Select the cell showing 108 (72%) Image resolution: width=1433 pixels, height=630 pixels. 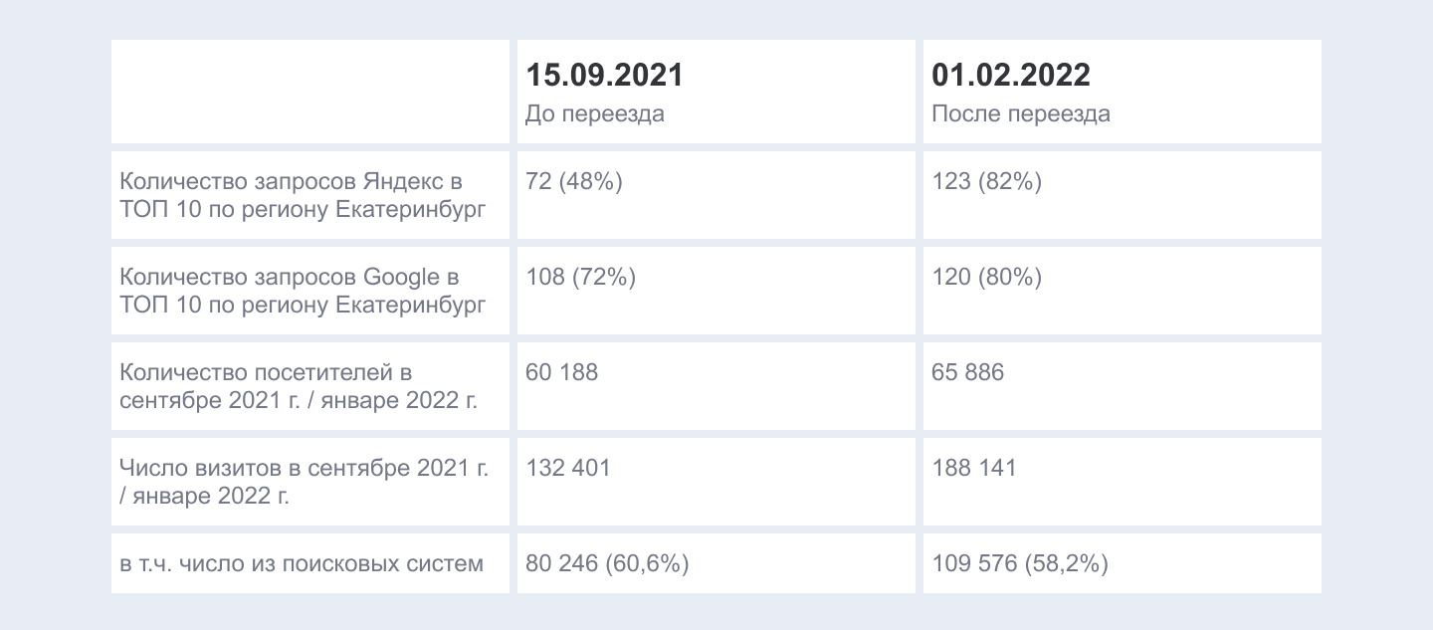(580, 278)
